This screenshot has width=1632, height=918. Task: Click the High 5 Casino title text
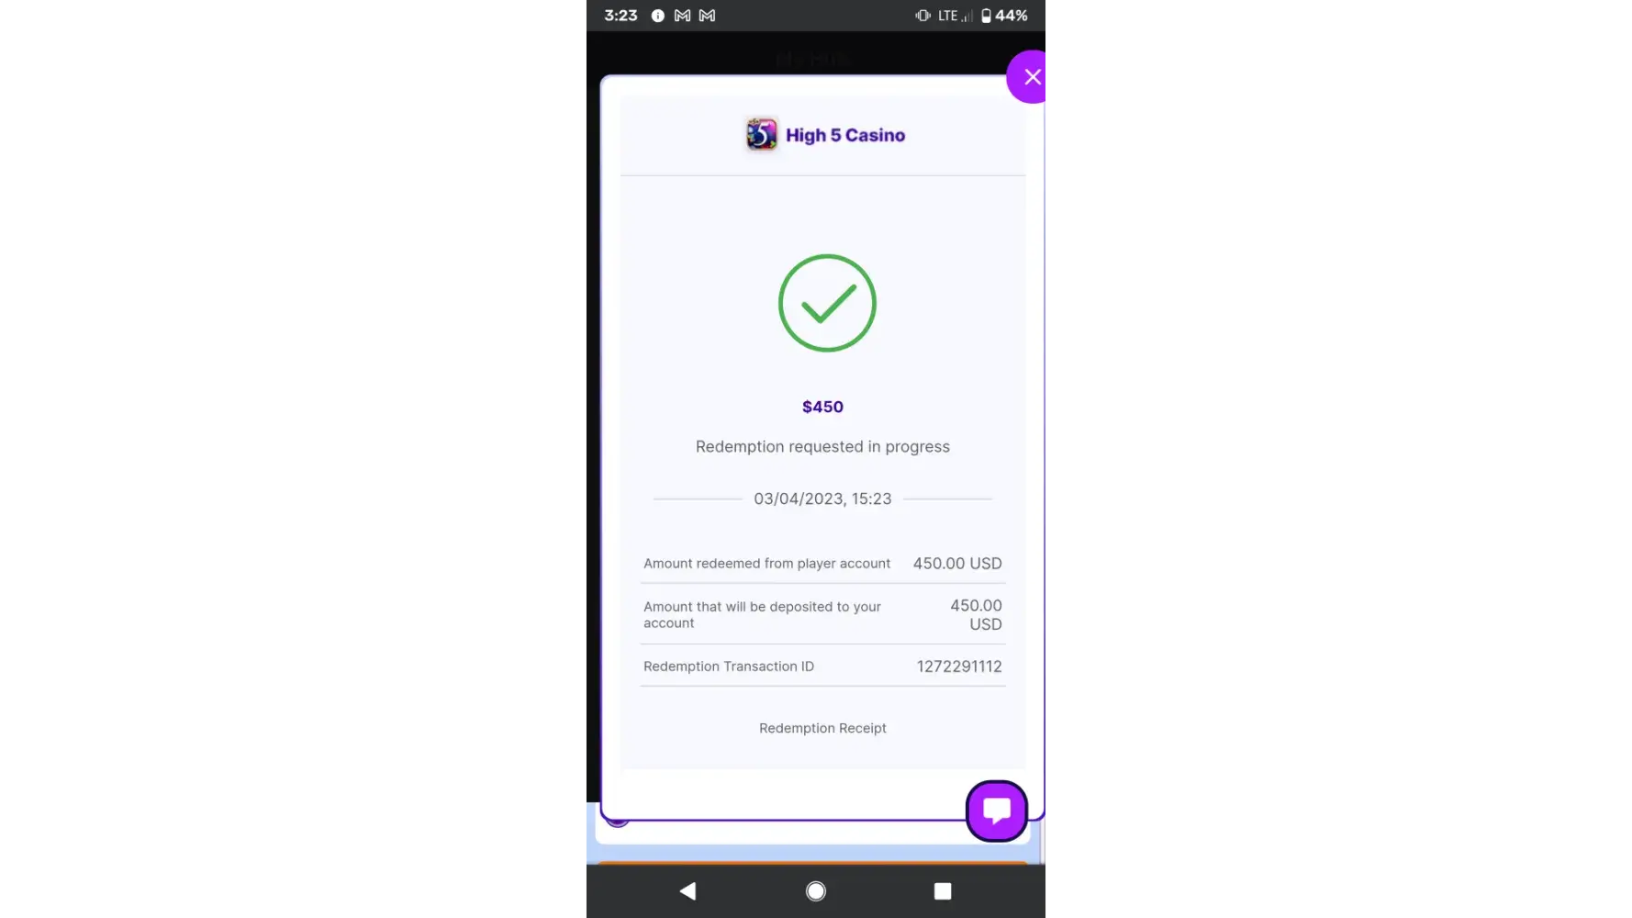coord(845,135)
